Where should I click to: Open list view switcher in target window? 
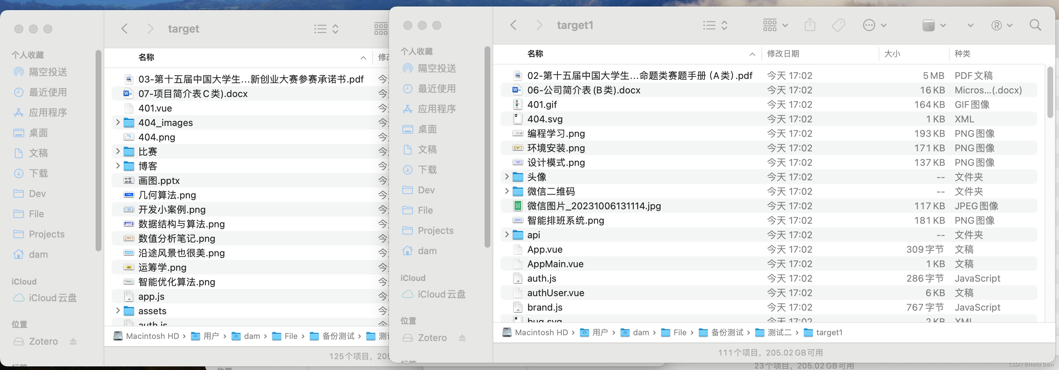tap(326, 29)
